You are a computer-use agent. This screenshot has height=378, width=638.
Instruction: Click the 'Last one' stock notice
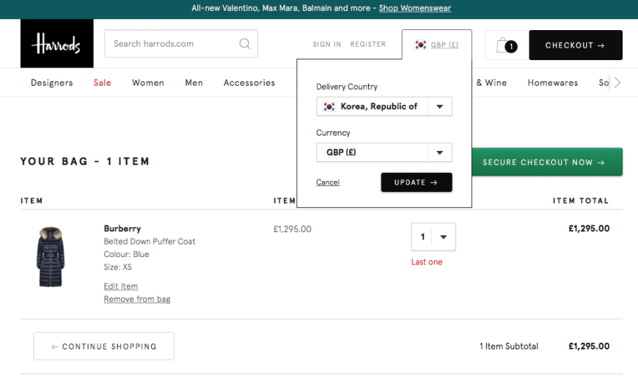(x=427, y=262)
